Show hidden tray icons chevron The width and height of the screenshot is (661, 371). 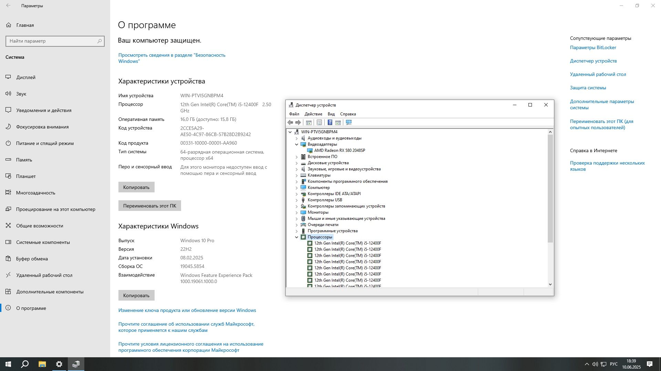click(587, 364)
